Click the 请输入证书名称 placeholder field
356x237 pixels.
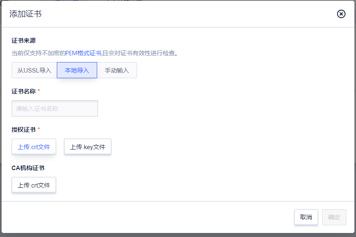pos(54,108)
